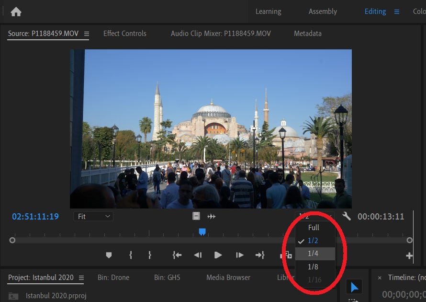
Task: Mark In with the left brace button
Action: click(x=131, y=255)
